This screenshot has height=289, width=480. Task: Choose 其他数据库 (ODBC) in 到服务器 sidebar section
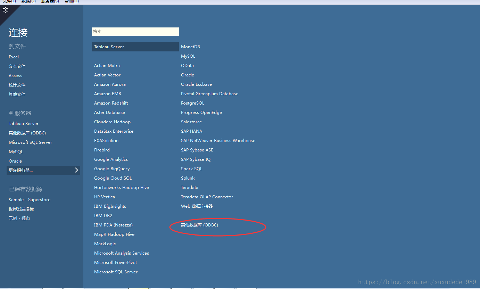tap(27, 133)
